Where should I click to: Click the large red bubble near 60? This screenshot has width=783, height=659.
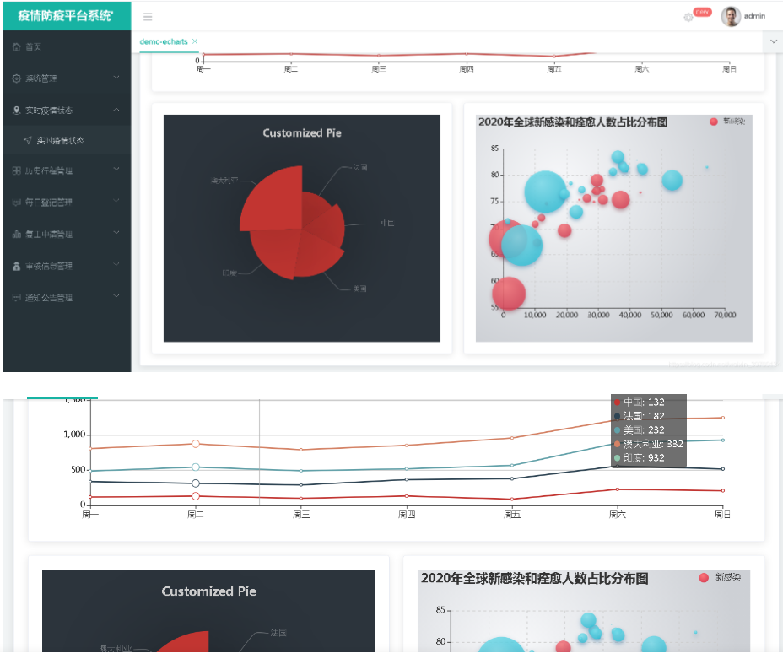pos(508,294)
